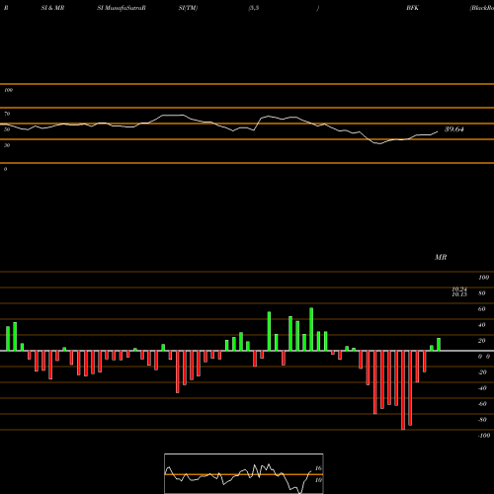Click the 39.64 RSI value label
Viewport: 494px width, 494px height.
pos(454,129)
